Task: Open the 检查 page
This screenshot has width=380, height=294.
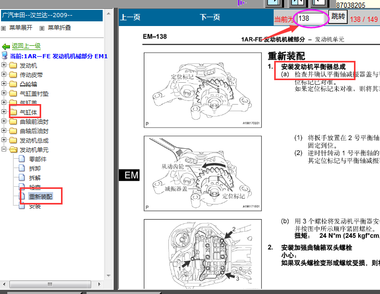Action: (x=35, y=187)
